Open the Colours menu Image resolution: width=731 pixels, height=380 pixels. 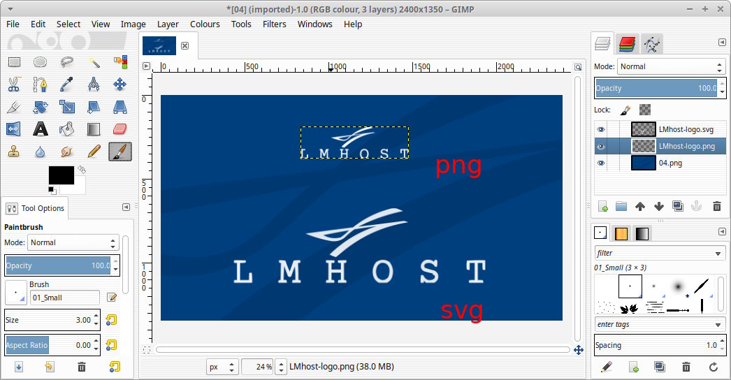[205, 24]
